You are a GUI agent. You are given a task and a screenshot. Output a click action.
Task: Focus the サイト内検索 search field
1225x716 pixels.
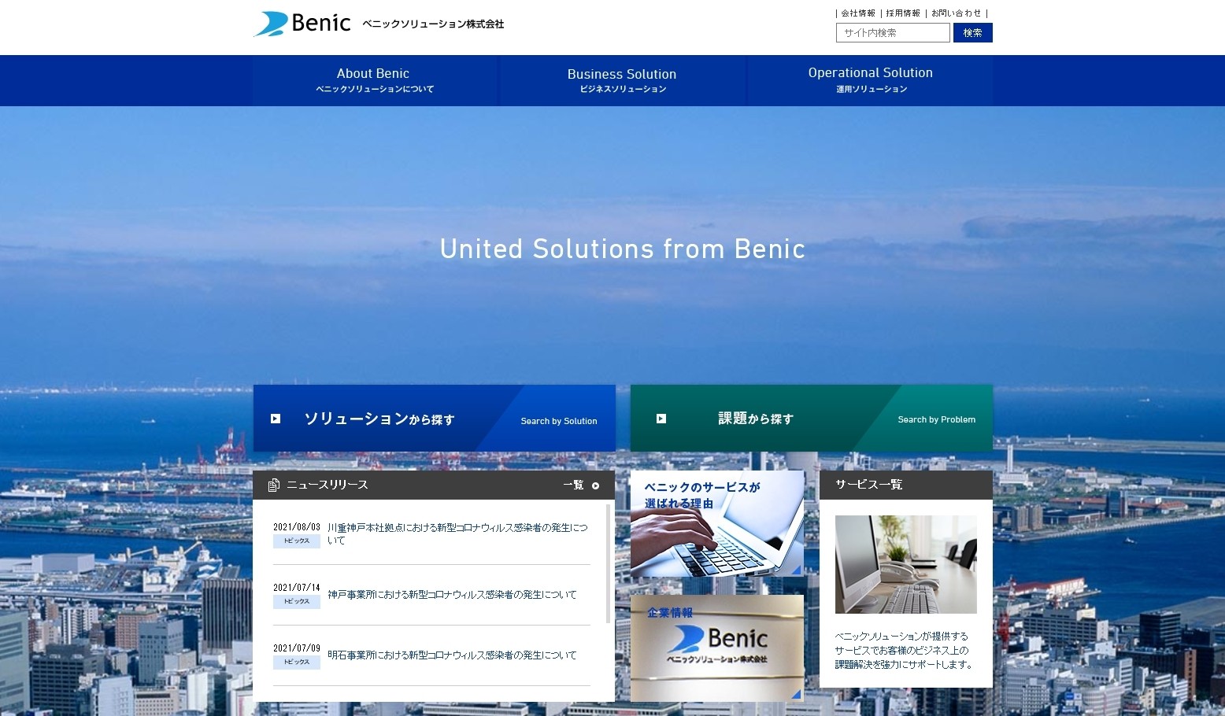(893, 32)
